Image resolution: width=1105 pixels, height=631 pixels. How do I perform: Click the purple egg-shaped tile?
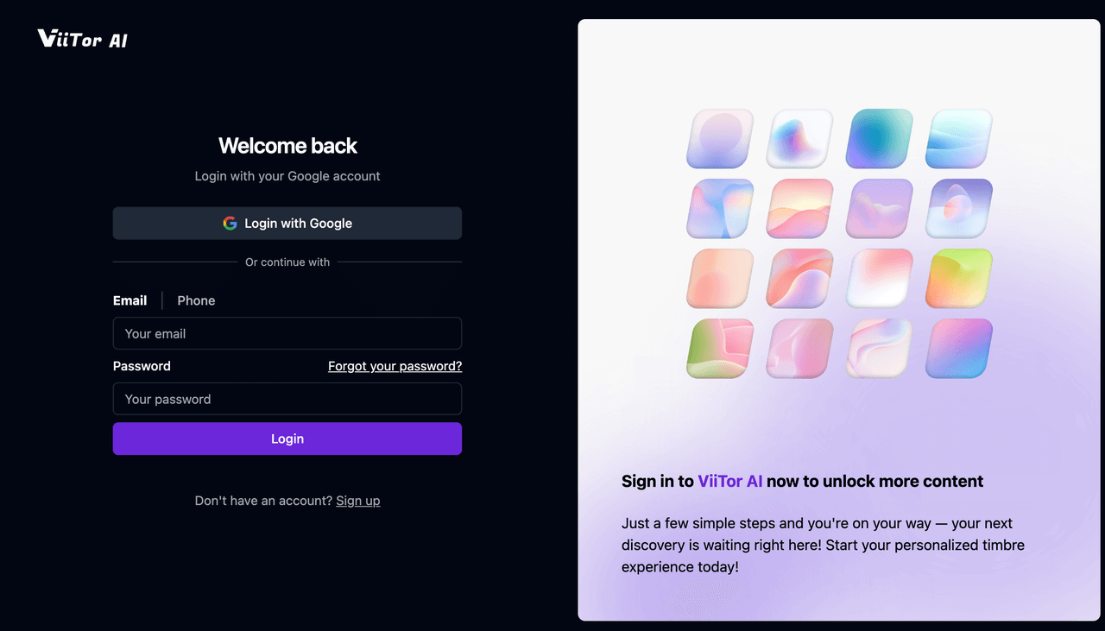pos(959,208)
